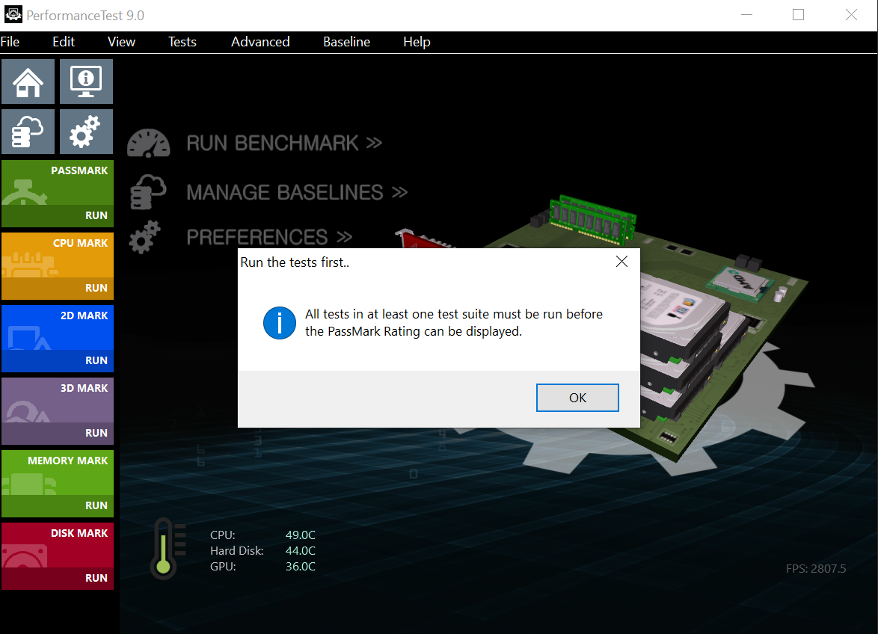Select the 2D MARK tile
The image size is (878, 634).
[x=58, y=327]
